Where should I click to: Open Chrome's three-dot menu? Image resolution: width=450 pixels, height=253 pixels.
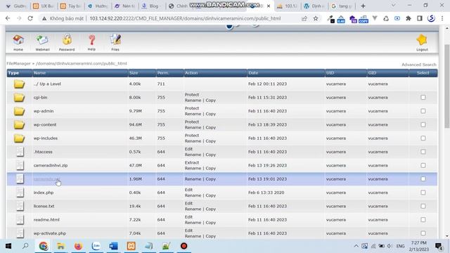[x=442, y=18]
